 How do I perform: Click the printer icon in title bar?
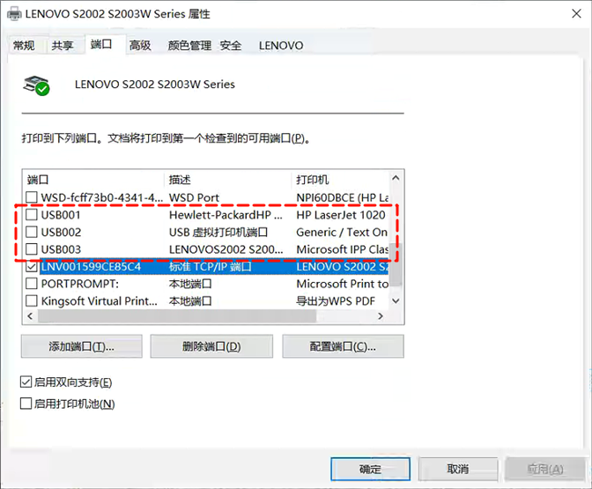(x=14, y=14)
